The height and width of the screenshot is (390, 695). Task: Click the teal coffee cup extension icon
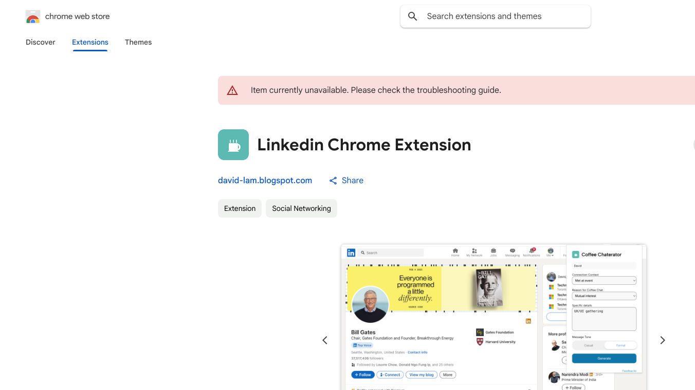[233, 145]
